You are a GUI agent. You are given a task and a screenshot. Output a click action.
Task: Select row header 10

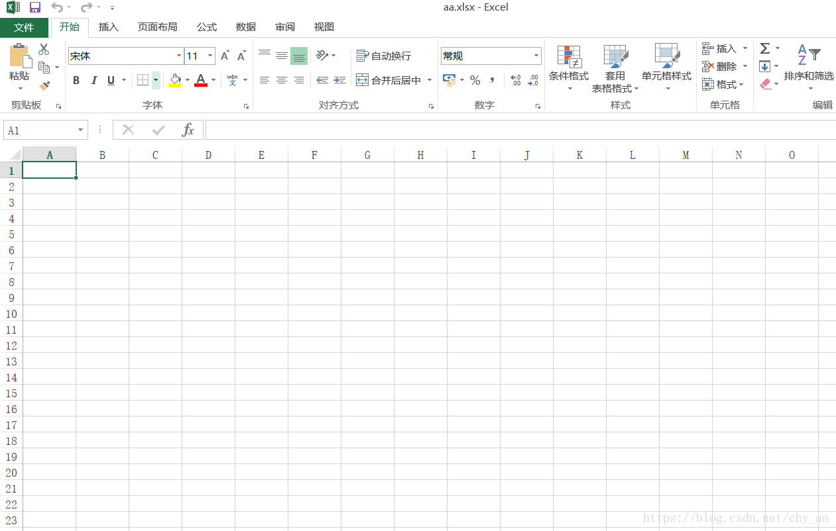click(11, 313)
